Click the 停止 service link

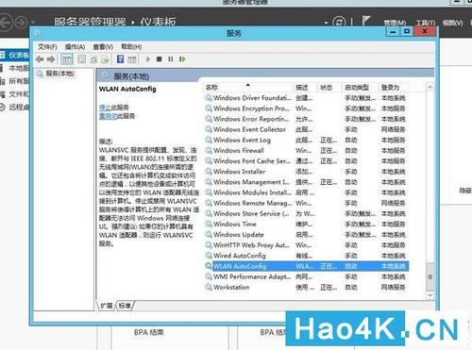point(105,108)
